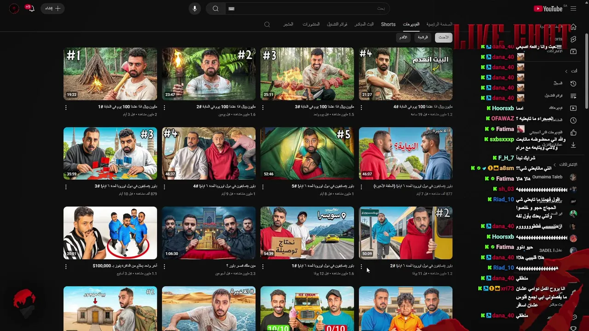Screen dimensions: 589x331
Task: Play the Luxembourg train station #2 thumbnail
Action: tap(406, 233)
